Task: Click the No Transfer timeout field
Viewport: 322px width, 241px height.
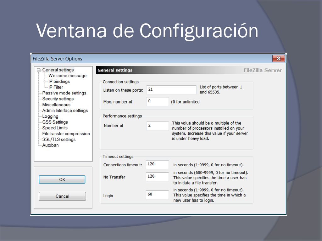Action: coord(157,177)
